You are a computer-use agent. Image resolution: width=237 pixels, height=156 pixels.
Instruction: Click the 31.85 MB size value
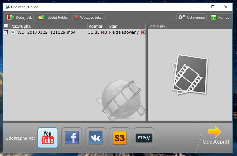[x=97, y=32]
